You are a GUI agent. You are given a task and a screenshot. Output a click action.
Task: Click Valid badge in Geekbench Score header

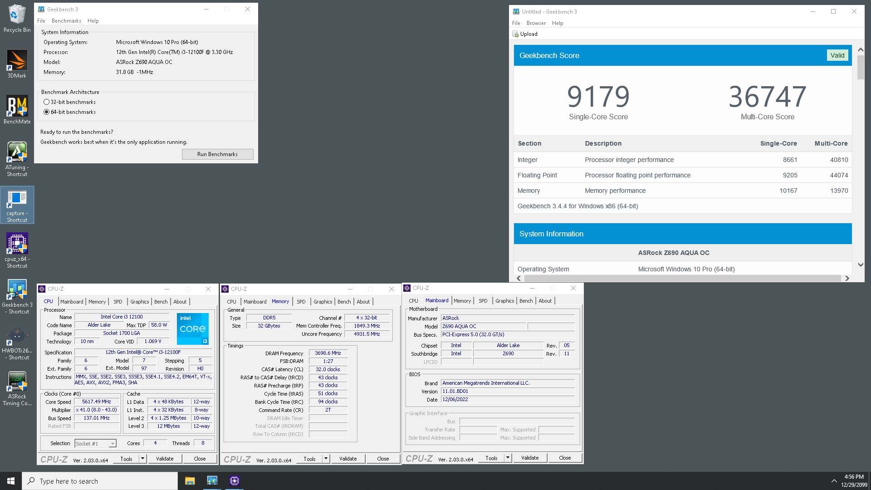tap(837, 55)
